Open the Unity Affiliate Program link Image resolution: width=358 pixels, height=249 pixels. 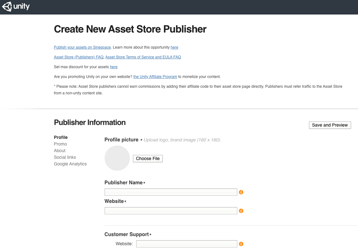click(x=155, y=77)
